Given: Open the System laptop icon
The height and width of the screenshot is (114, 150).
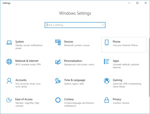Looking at the screenshot, I should (9, 43).
